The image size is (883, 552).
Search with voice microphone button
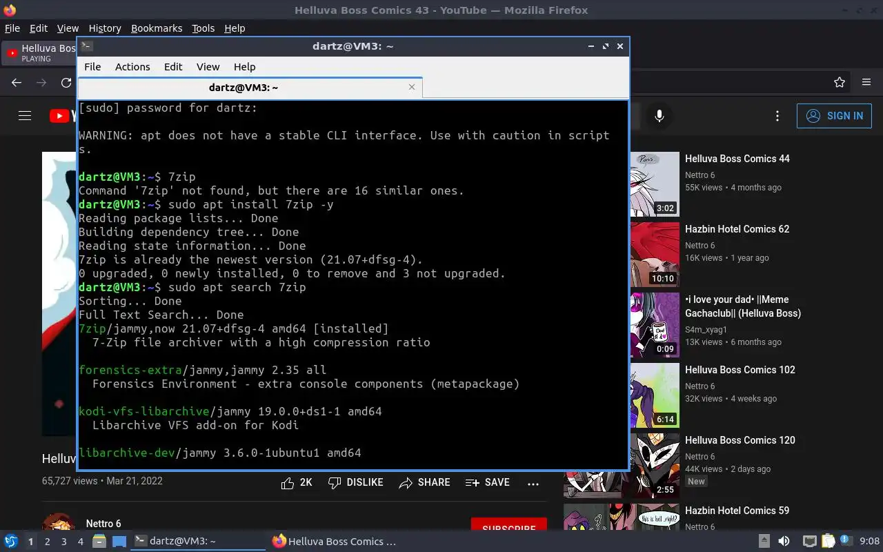click(659, 116)
